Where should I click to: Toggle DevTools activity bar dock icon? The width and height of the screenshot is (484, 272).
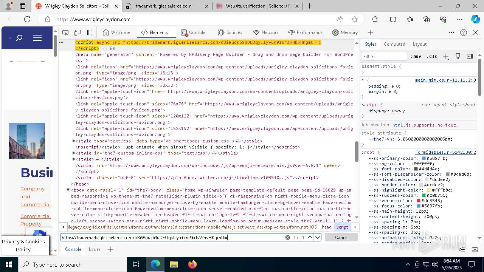pos(90,32)
